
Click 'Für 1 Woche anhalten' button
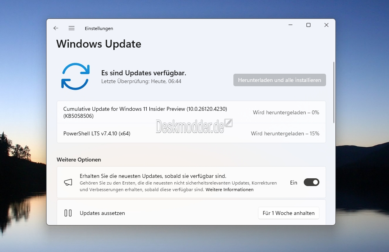[x=289, y=213]
